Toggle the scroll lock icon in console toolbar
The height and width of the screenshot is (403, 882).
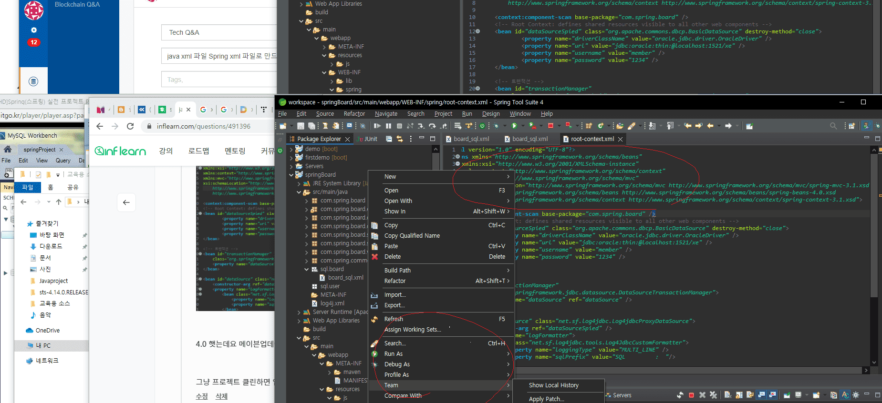739,395
